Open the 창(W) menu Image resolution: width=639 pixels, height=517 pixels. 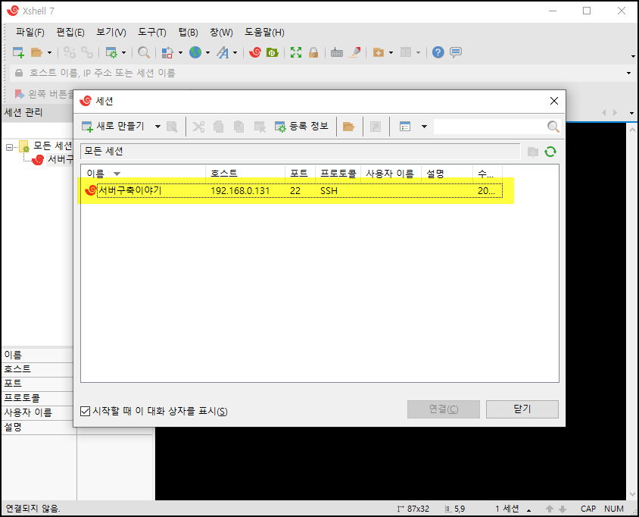(221, 33)
